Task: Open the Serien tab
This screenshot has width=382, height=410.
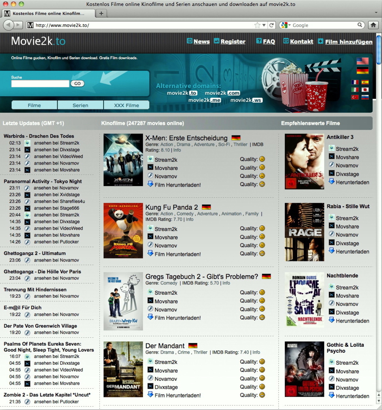Action: click(x=80, y=105)
